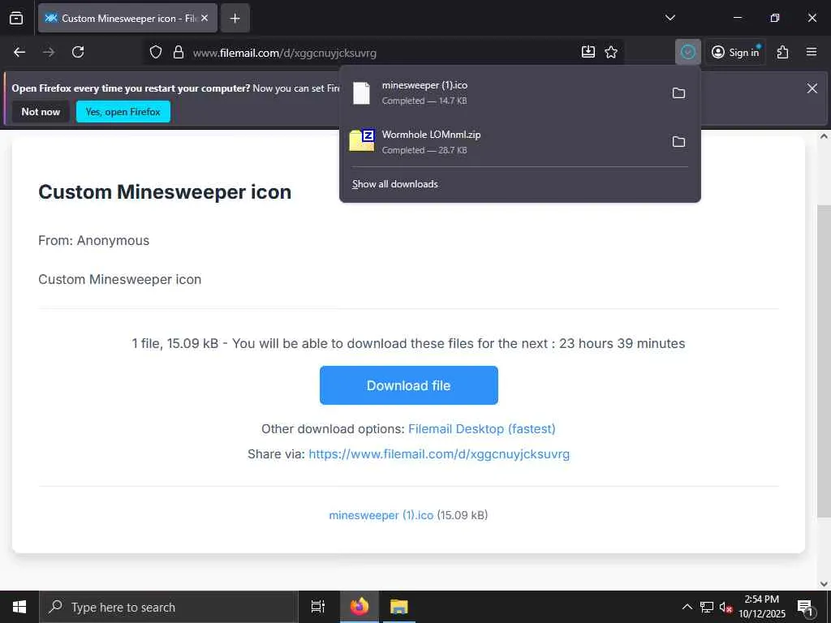Show Wormhole LOMnml.zip in folder
This screenshot has width=831, height=623.
[x=678, y=141]
